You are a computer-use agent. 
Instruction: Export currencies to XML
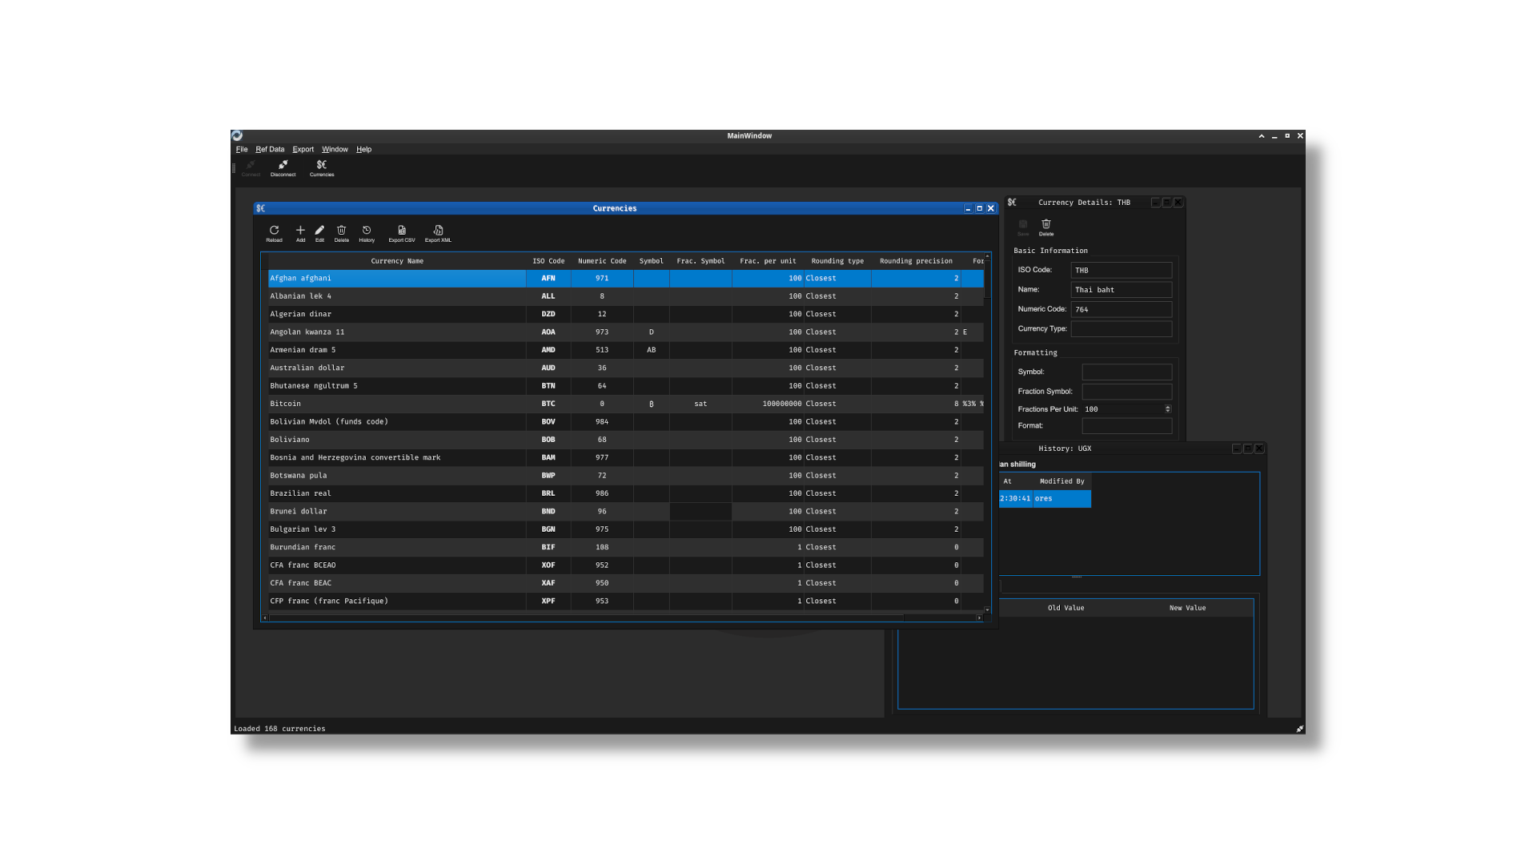(437, 233)
